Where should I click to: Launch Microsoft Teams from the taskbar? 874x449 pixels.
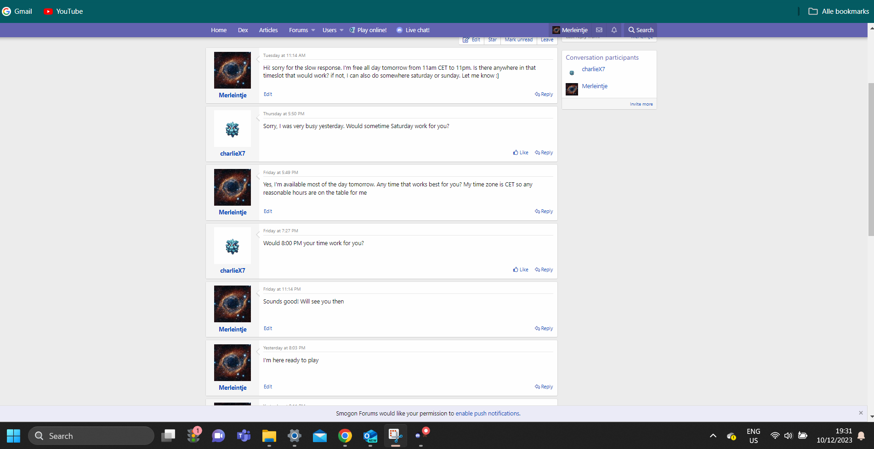(244, 436)
